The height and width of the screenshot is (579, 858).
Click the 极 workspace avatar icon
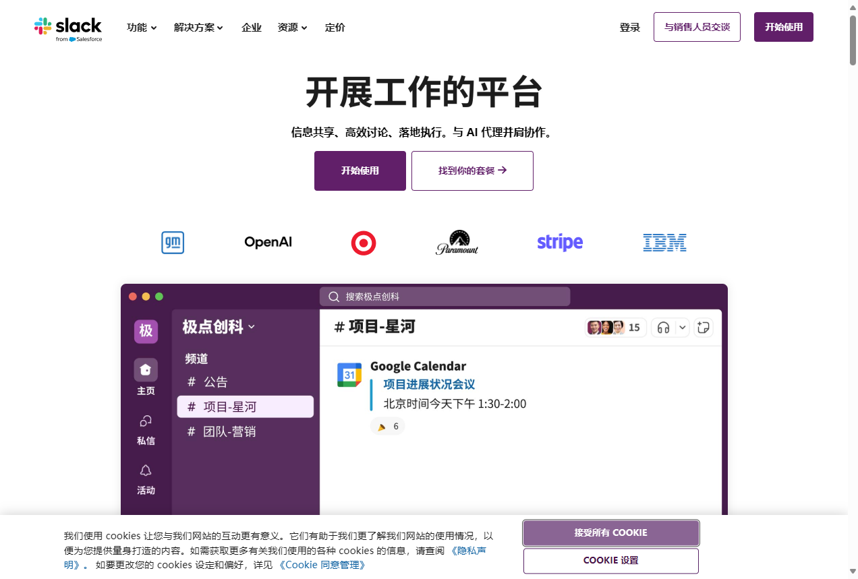146,331
